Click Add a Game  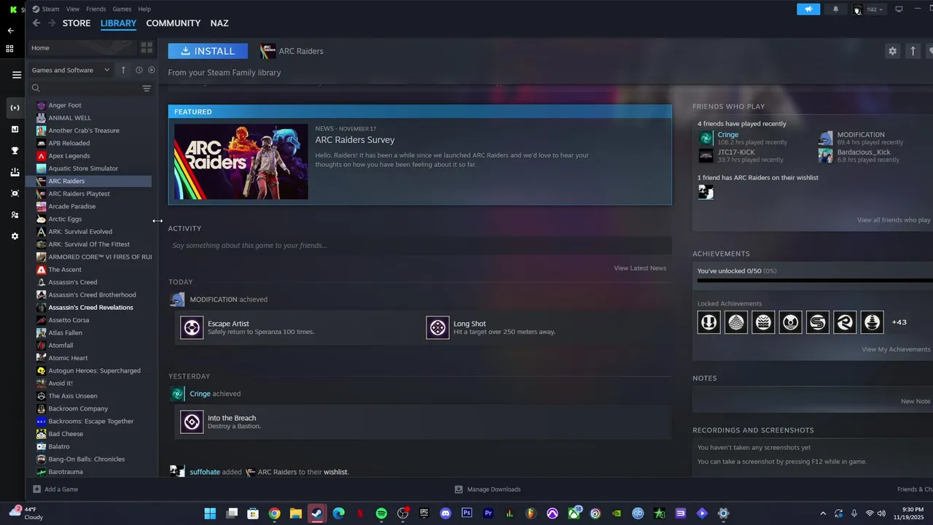55,489
